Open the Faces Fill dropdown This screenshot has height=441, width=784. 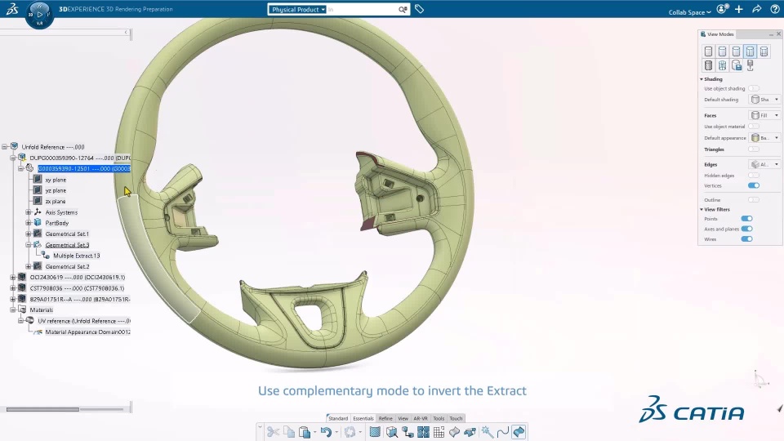[764, 115]
